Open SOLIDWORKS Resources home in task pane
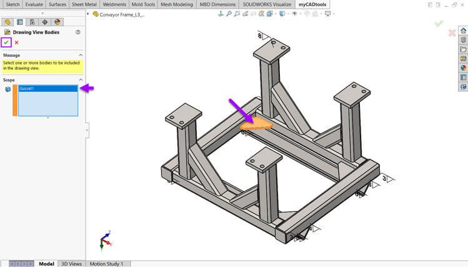This screenshot has height=267, width=468. point(463,31)
